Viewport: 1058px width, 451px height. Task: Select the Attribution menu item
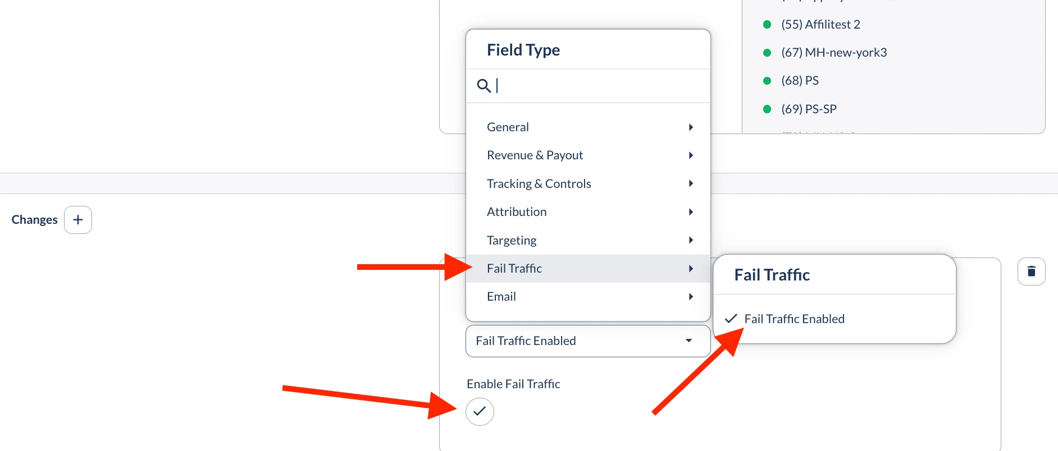(517, 212)
